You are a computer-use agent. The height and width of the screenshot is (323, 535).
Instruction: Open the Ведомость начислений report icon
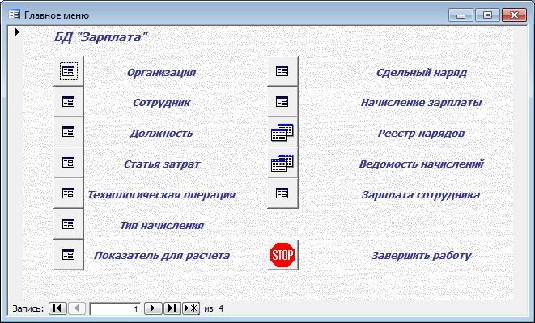click(x=282, y=163)
